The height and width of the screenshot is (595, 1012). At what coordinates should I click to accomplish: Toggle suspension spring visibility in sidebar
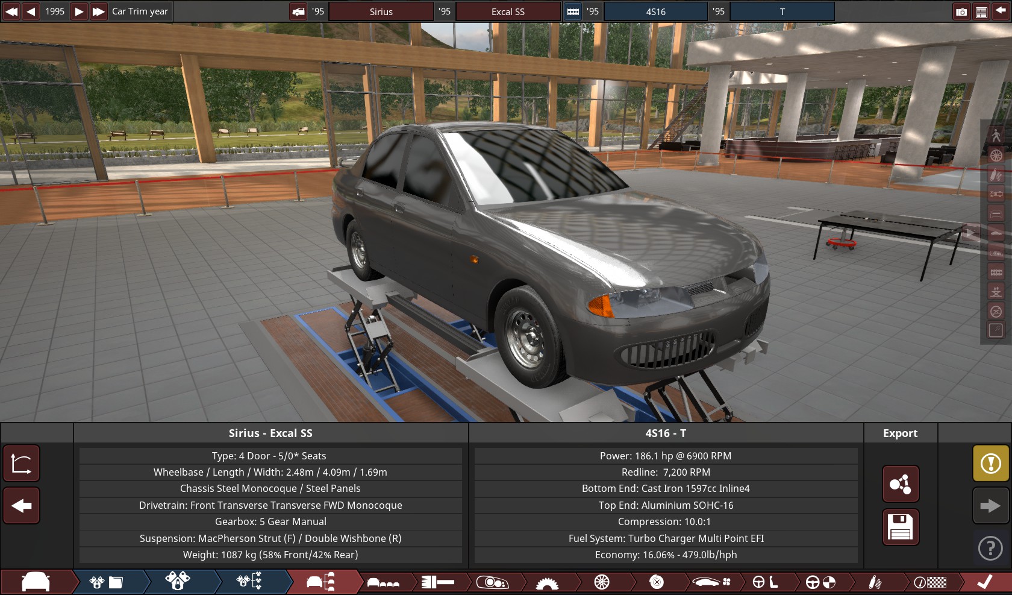pos(996,174)
